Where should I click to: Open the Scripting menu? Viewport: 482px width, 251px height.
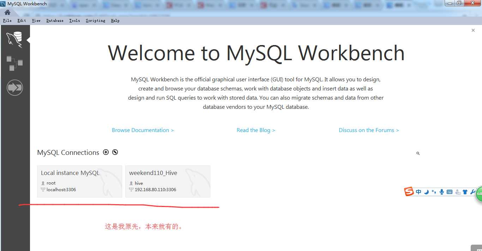point(96,20)
